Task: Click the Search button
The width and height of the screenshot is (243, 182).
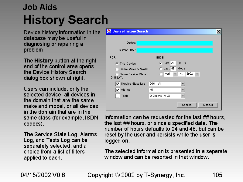Action: [187, 105]
